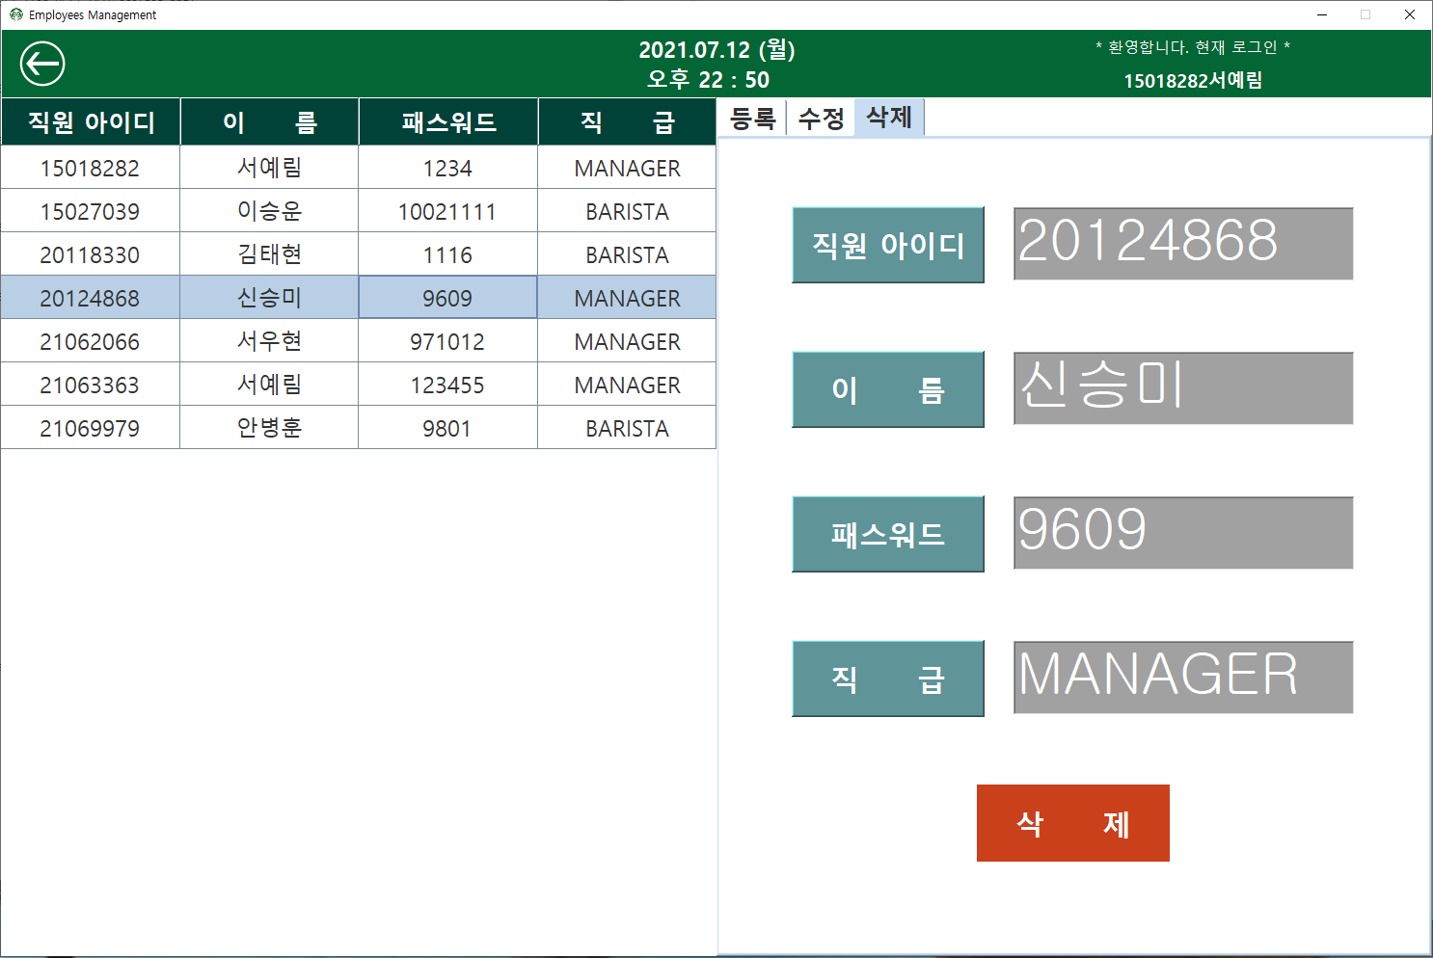Viewport: 1433px width, 958px height.
Task: Click password cell 10021111
Action: tap(448, 211)
